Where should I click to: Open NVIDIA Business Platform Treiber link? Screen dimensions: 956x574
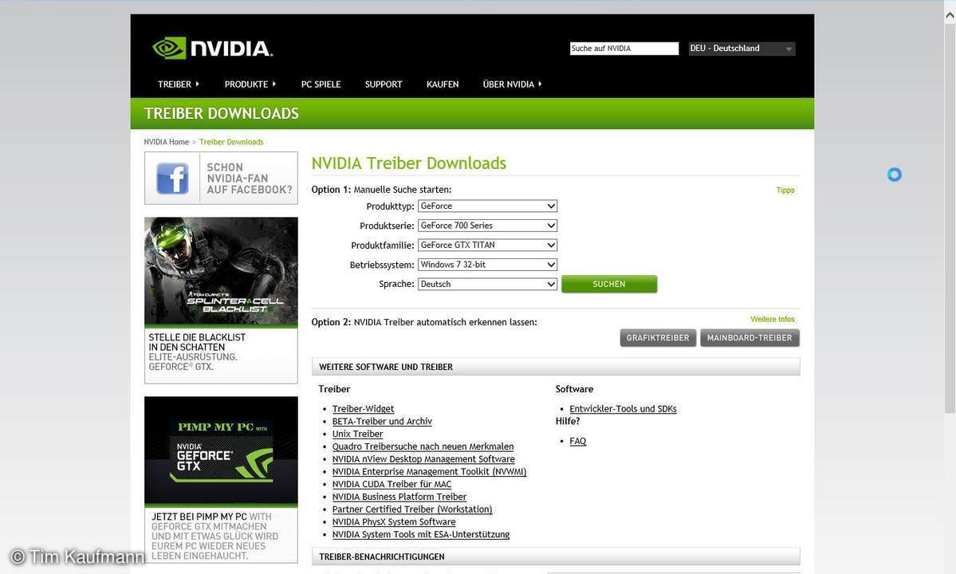click(x=399, y=497)
